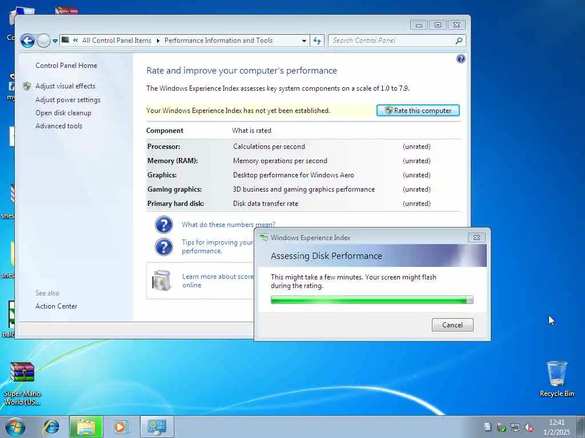Open Control Panel Home

tap(66, 66)
